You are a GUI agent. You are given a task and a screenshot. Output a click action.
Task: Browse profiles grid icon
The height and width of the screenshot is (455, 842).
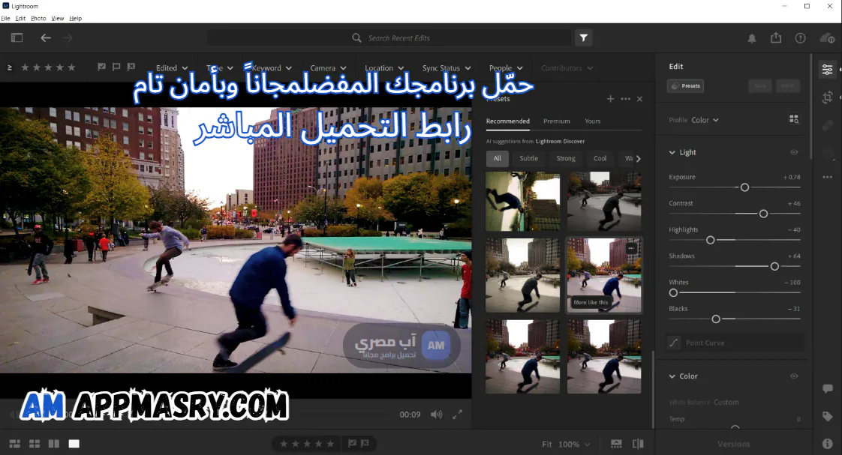(794, 119)
